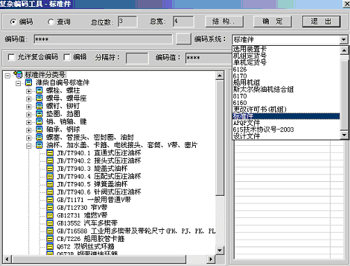Click the 螺母、螺母座 node icon
This screenshot has height=266, width=350.
40,98
